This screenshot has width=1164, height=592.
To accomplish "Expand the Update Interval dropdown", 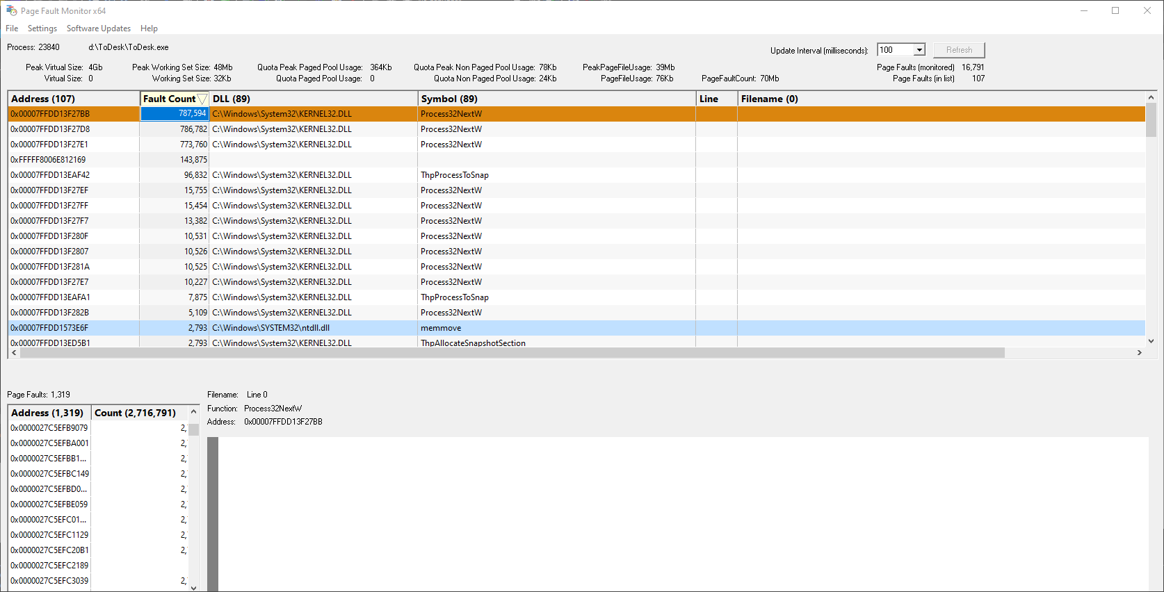I will point(919,50).
